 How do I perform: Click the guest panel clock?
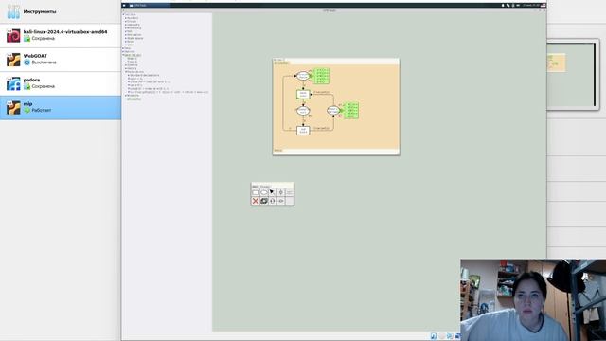coord(531,6)
